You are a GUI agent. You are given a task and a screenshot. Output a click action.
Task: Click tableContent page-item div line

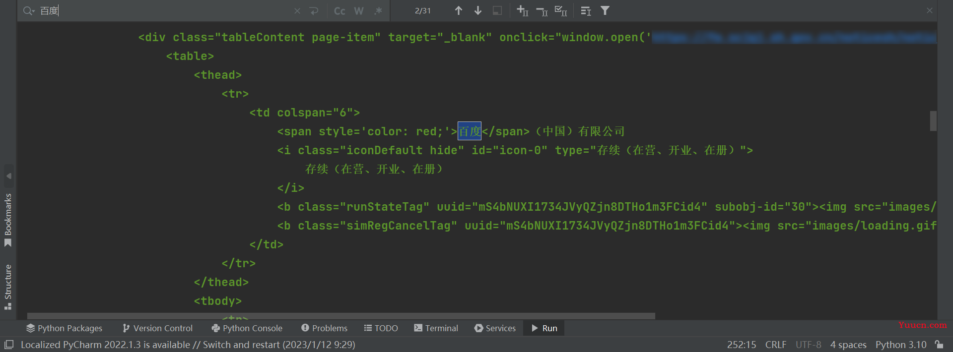tap(537, 37)
